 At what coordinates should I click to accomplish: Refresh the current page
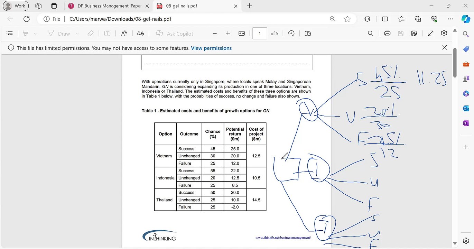click(26, 19)
